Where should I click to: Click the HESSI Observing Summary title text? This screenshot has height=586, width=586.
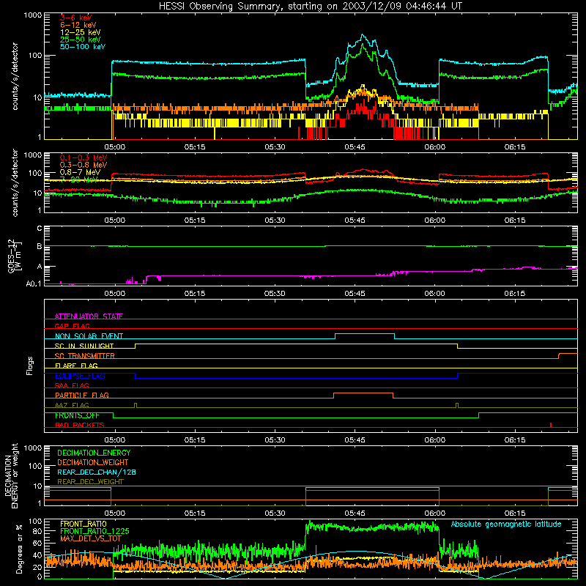click(311, 7)
